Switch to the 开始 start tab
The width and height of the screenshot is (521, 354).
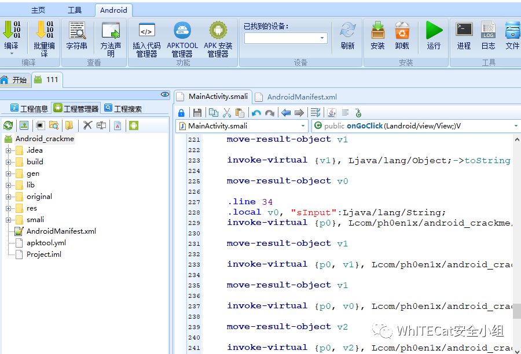(14, 80)
